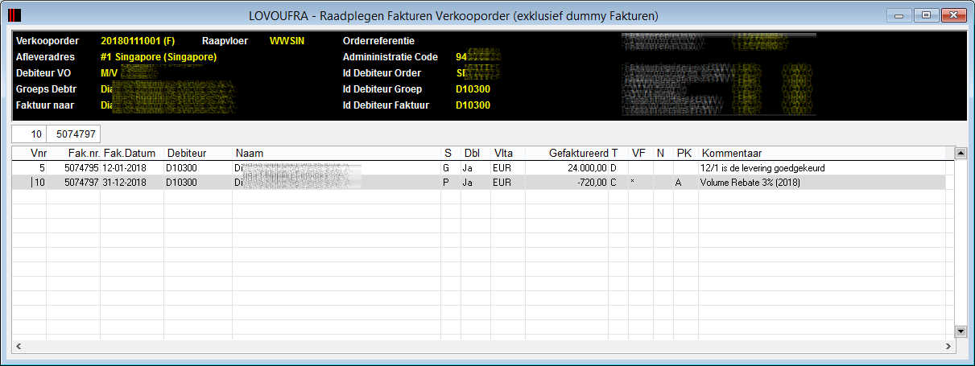This screenshot has width=975, height=366.
Task: Click the Afleveradres value #1 Singapore
Action: point(159,57)
